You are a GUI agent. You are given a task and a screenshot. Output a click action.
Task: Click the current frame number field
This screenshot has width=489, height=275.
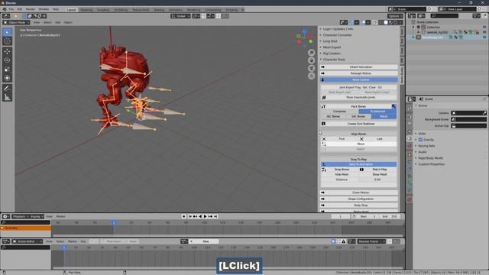tap(341, 216)
